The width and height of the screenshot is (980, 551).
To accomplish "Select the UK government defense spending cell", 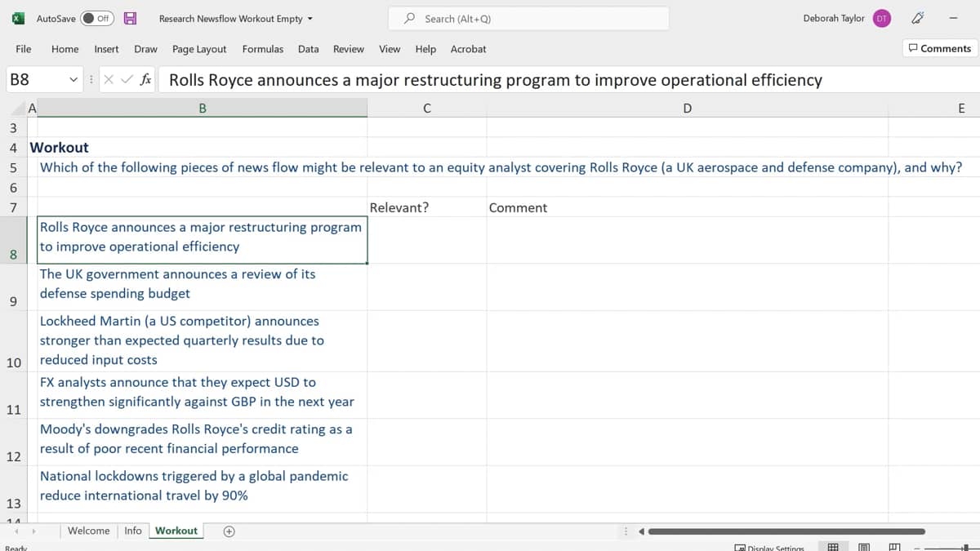I will click(203, 287).
